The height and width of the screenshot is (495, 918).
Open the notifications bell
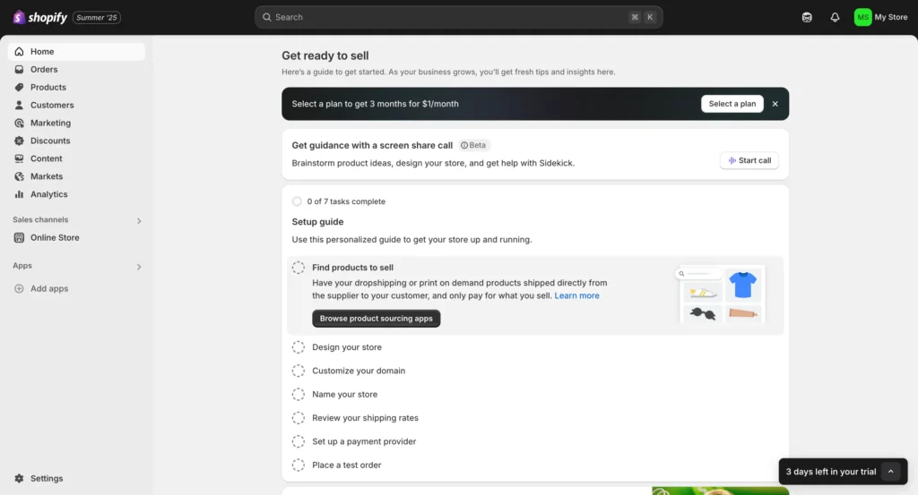(835, 18)
